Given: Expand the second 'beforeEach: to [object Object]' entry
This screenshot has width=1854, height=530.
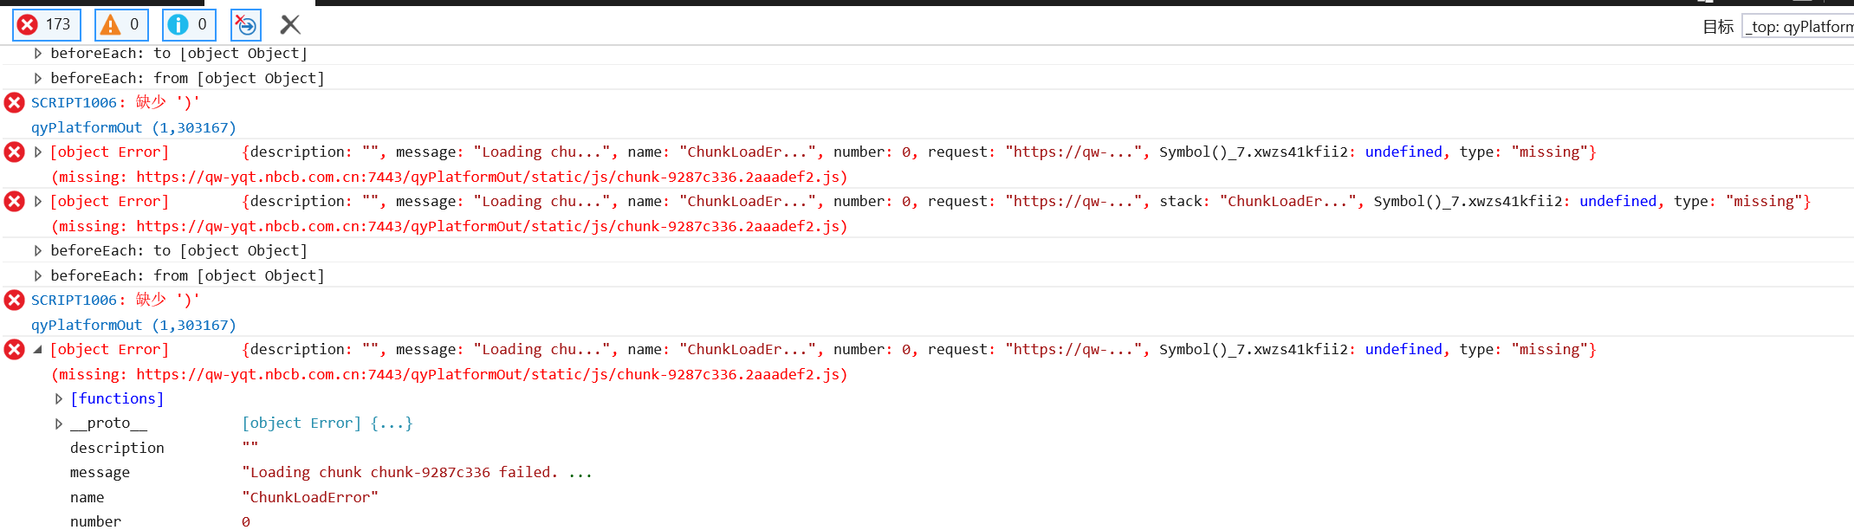Looking at the screenshot, I should 38,250.
